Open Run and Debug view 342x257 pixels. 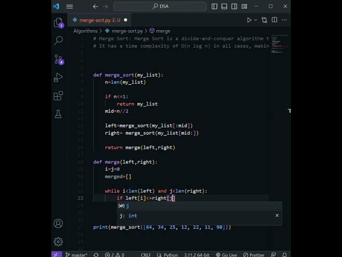[x=58, y=77]
